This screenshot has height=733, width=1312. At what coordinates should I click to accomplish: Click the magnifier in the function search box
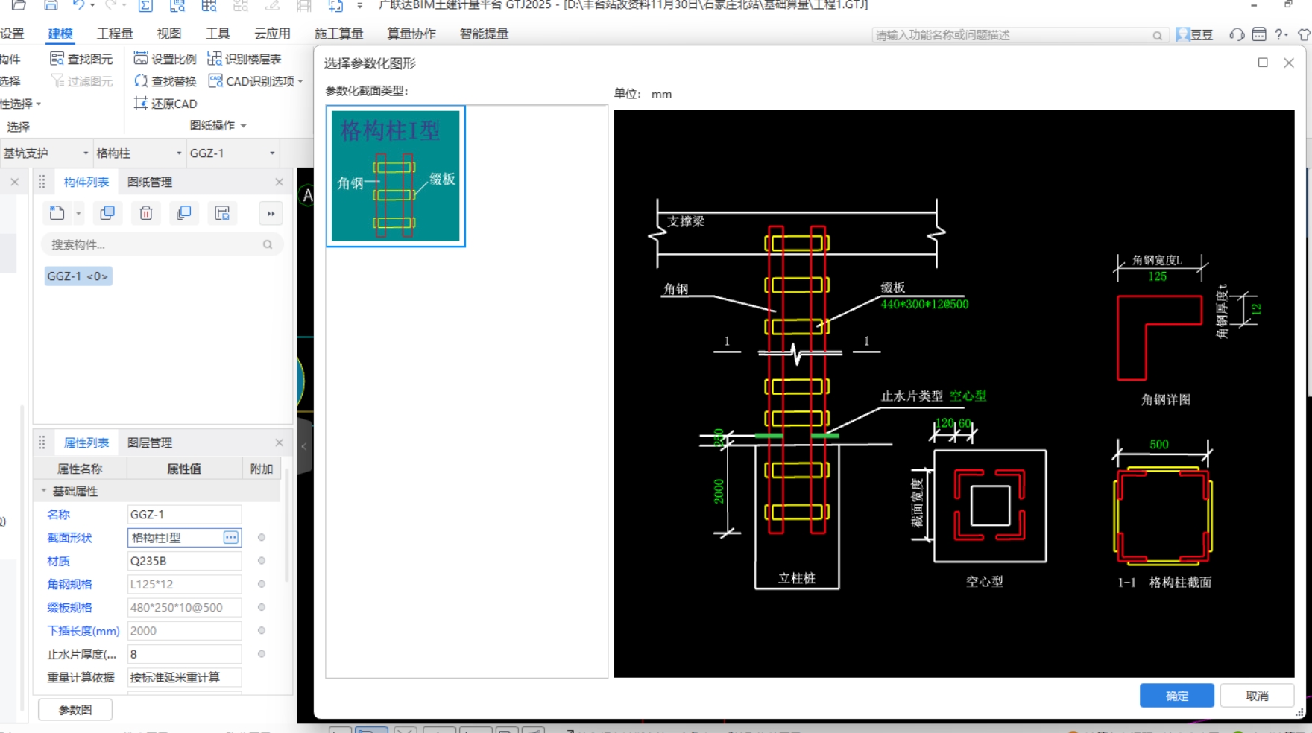click(1157, 35)
